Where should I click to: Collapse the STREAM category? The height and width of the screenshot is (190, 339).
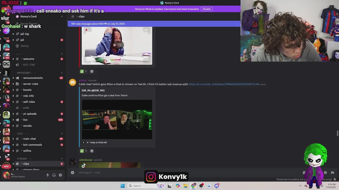(x=24, y=159)
